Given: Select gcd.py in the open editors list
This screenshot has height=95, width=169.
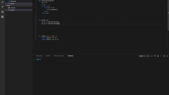Looking at the screenshot, I should coord(12,3).
